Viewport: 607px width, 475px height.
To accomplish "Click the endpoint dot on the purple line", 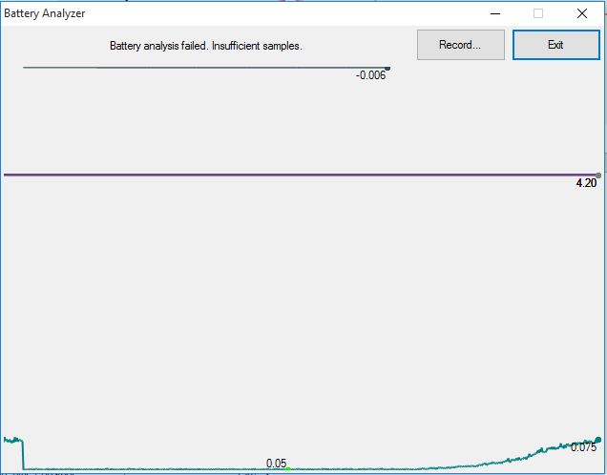I will click(x=598, y=175).
